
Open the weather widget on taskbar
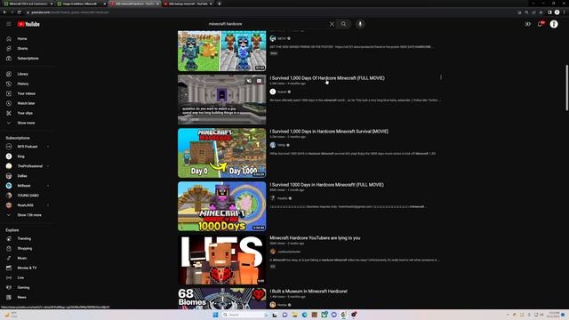coord(12,315)
